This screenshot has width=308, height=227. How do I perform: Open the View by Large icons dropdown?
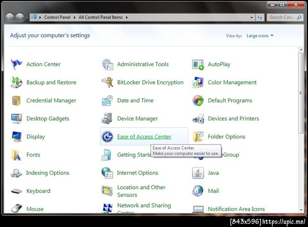(260, 36)
